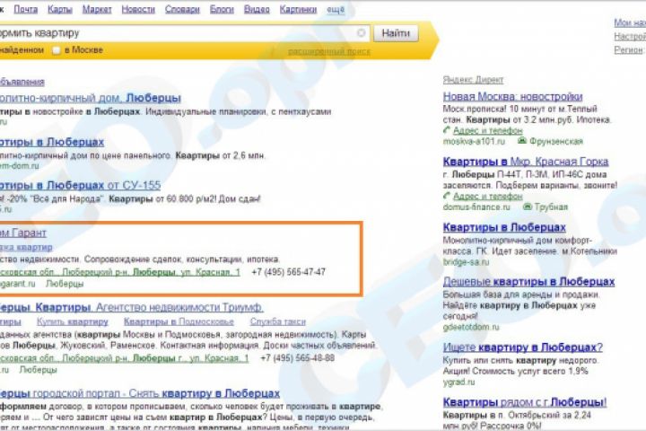Click phone number +7 (495) 565-48-88
Screen dimensions: 646x431
coord(298,358)
